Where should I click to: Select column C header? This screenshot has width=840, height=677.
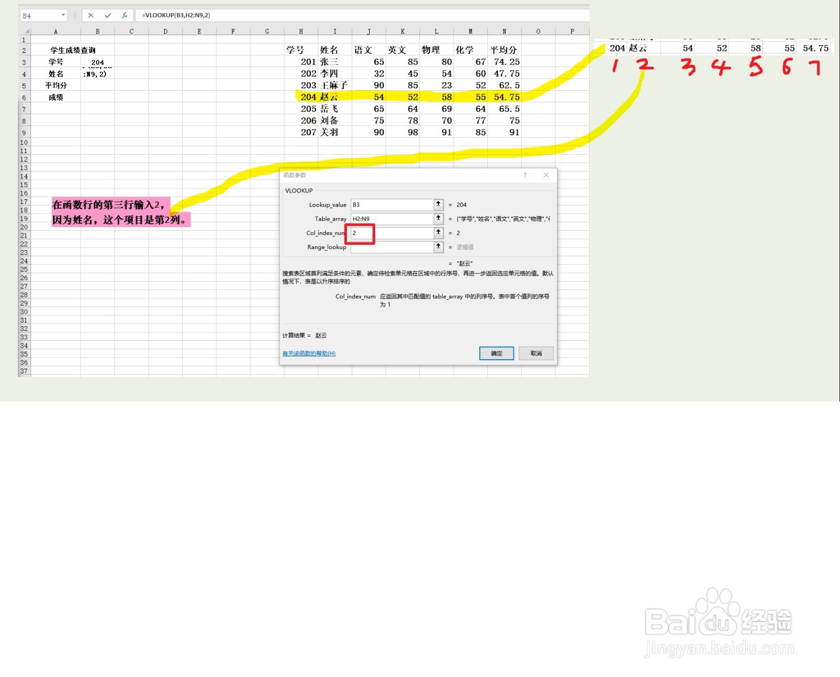tap(131, 31)
